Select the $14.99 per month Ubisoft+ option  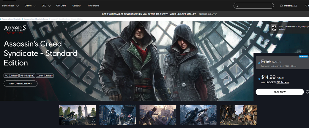point(259,79)
